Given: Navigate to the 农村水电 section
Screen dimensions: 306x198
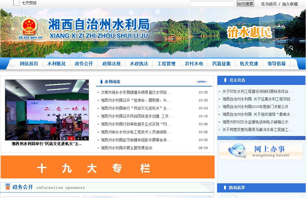Looking at the screenshot, I should pyautogui.click(x=194, y=64).
